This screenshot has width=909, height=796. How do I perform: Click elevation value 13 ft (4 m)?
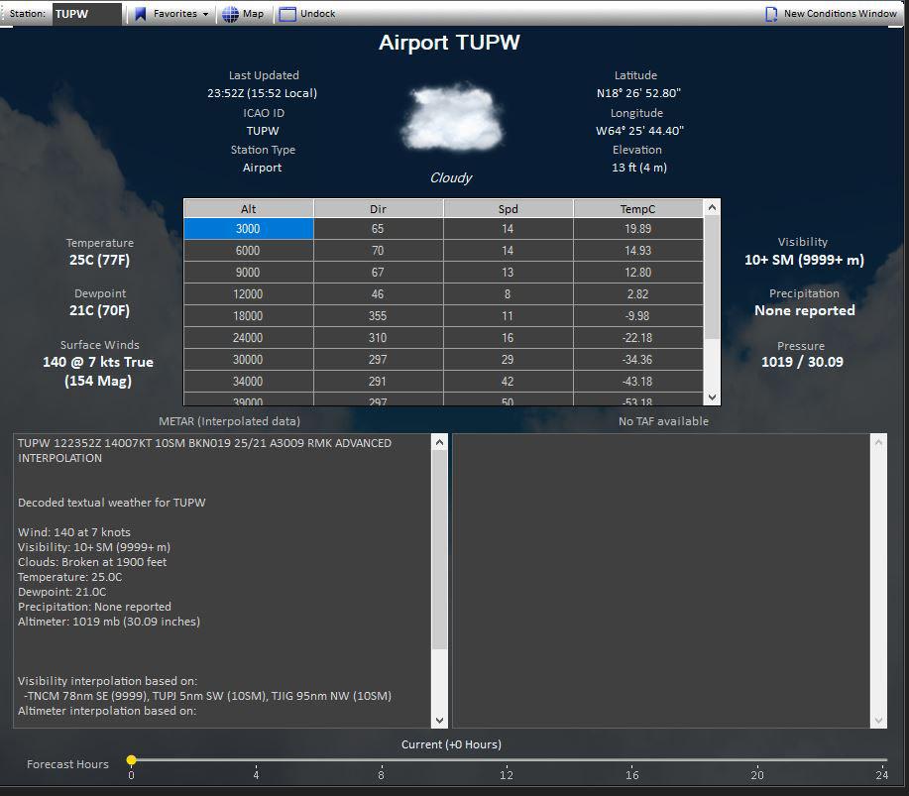click(639, 168)
